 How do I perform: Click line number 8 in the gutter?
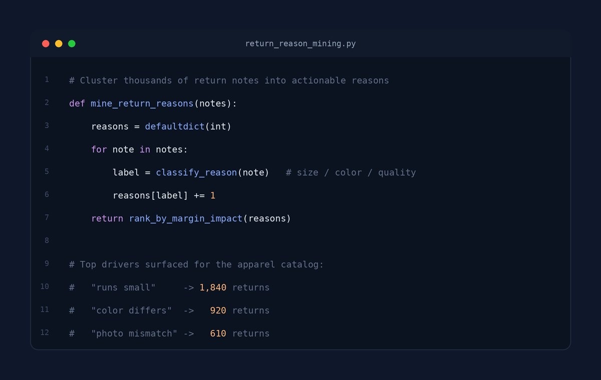pyautogui.click(x=47, y=240)
